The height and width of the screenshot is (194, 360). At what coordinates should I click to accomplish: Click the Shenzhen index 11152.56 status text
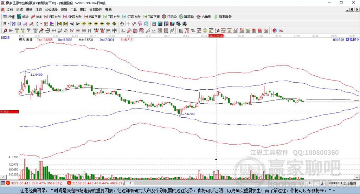tap(79, 183)
